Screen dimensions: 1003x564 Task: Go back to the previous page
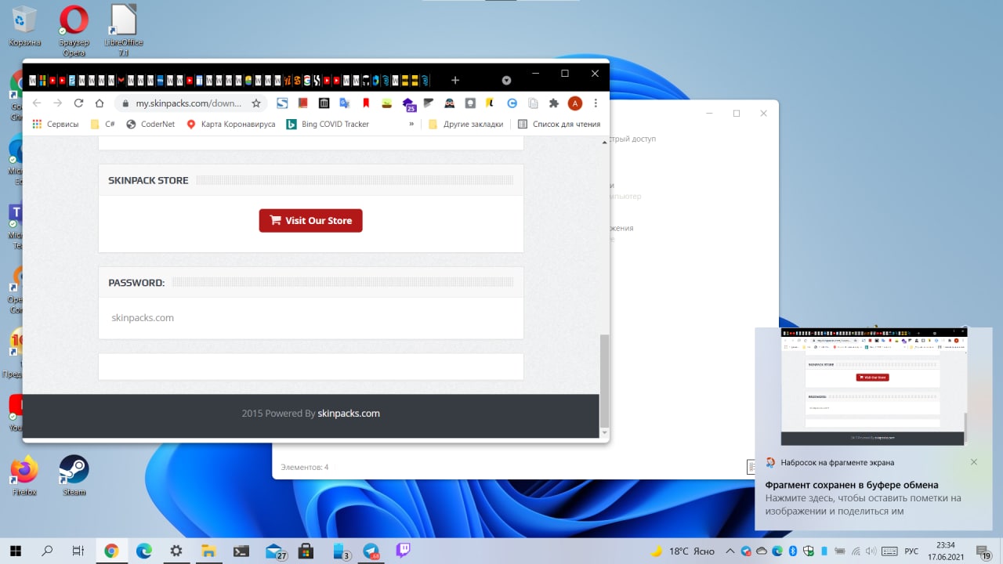click(36, 103)
